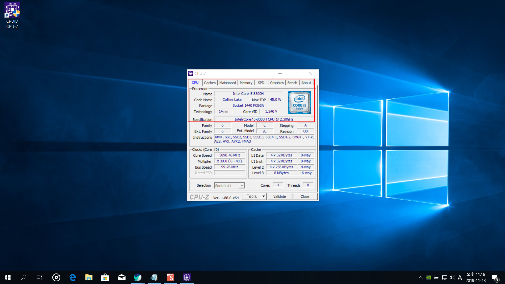This screenshot has width=505, height=284.
Task: Click the 4 x 256 KBytes Level 2 value
Action: click(281, 167)
